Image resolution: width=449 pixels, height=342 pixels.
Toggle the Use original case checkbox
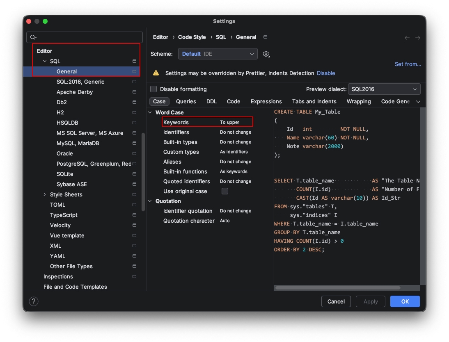coord(224,191)
